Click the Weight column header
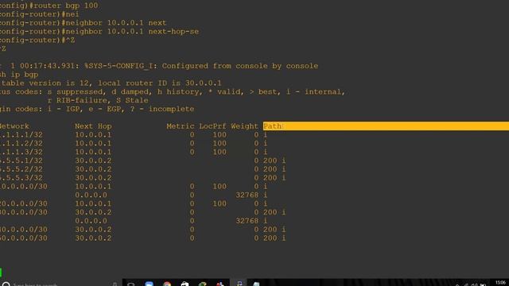The width and height of the screenshot is (509, 286). (244, 126)
